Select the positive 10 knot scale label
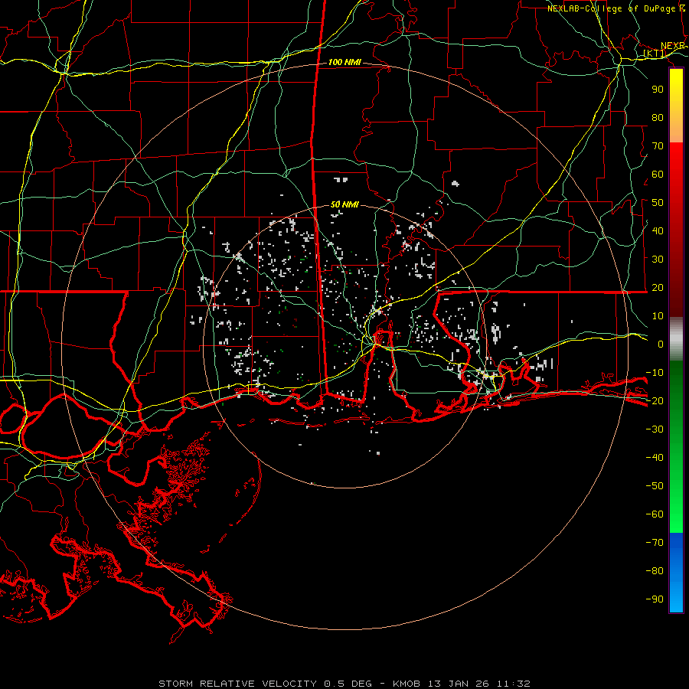This screenshot has height=689, width=689. (x=658, y=316)
